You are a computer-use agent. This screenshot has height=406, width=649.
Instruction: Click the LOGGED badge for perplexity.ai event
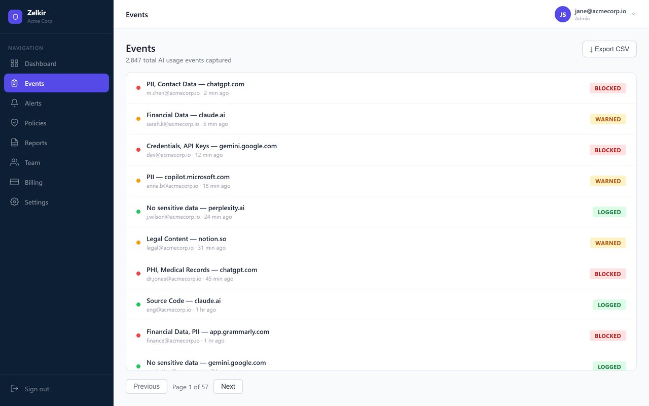(x=609, y=212)
